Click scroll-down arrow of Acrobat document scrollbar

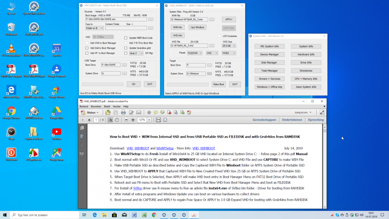tap(324, 207)
